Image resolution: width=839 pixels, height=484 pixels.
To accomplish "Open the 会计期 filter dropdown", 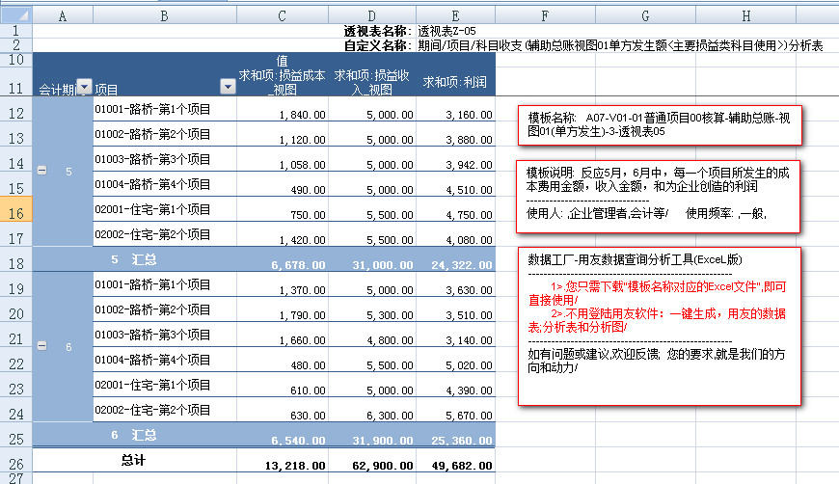I will pyautogui.click(x=84, y=88).
